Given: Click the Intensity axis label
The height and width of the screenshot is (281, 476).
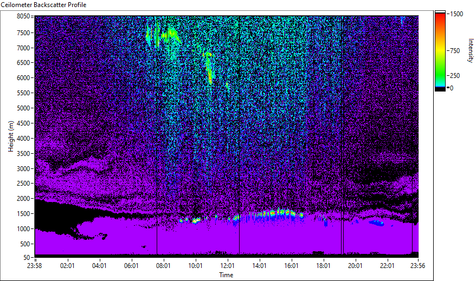Looking at the screenshot, I should 471,50.
